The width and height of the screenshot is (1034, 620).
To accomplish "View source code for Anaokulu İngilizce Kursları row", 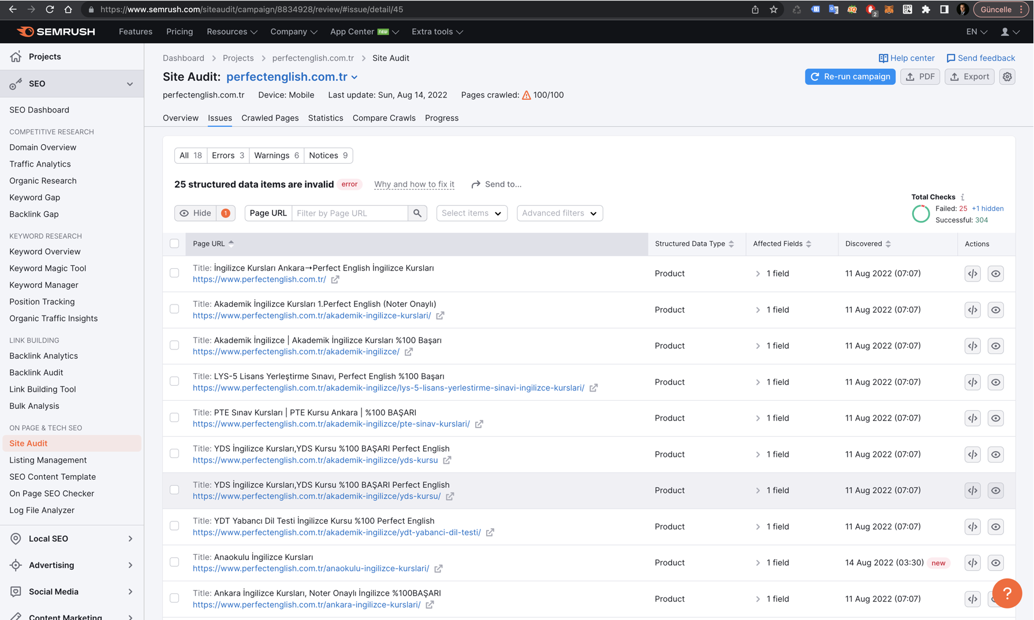I will point(973,563).
